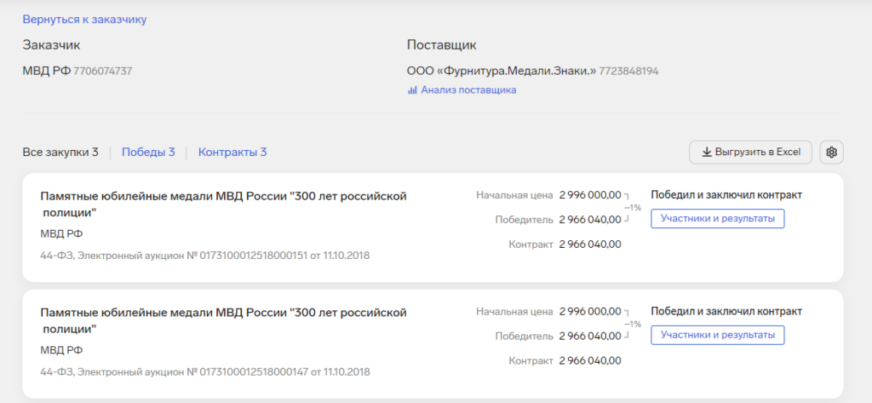This screenshot has height=403, width=872.
Task: Click МВД РФ inside the second purchase card
Action: click(x=61, y=350)
